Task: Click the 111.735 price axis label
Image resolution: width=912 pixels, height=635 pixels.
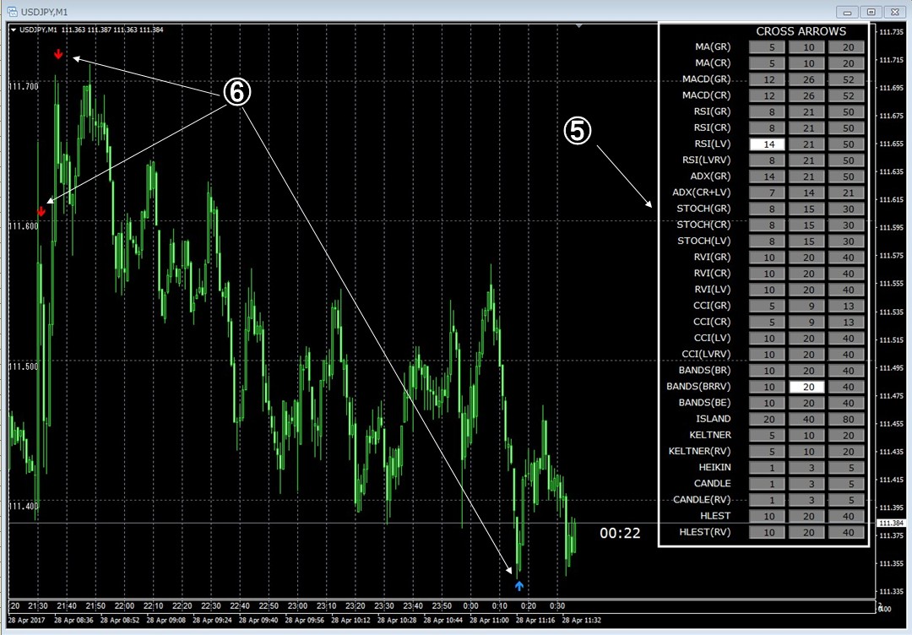Action: click(891, 32)
